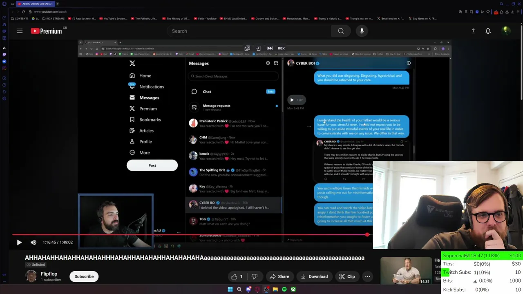The width and height of the screenshot is (523, 294).
Task: Open the LL bookmark
Action: click(x=35, y=18)
